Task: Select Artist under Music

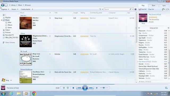Action: point(9,22)
